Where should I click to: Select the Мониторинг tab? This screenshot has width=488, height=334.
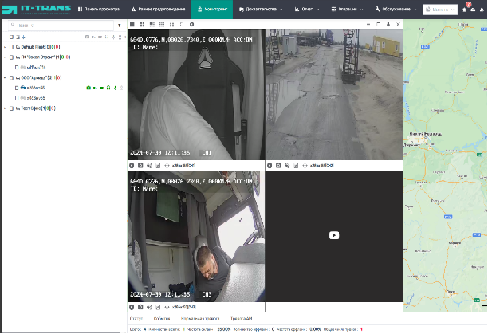pyautogui.click(x=212, y=10)
